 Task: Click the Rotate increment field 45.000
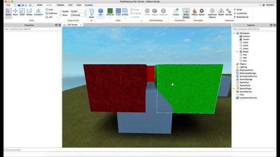pos(77,11)
